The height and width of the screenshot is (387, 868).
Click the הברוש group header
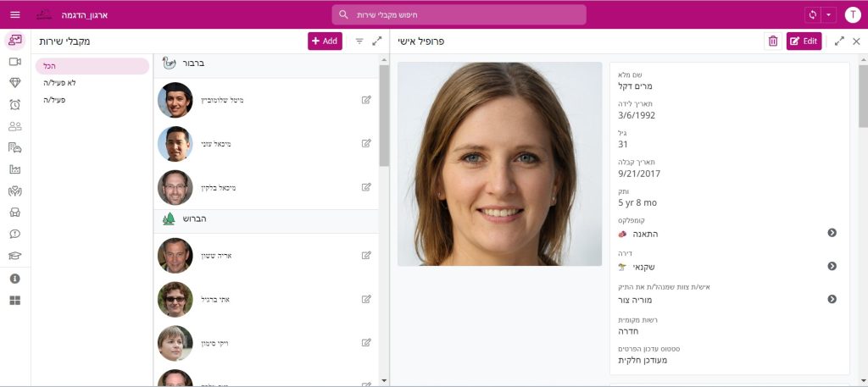[265, 219]
